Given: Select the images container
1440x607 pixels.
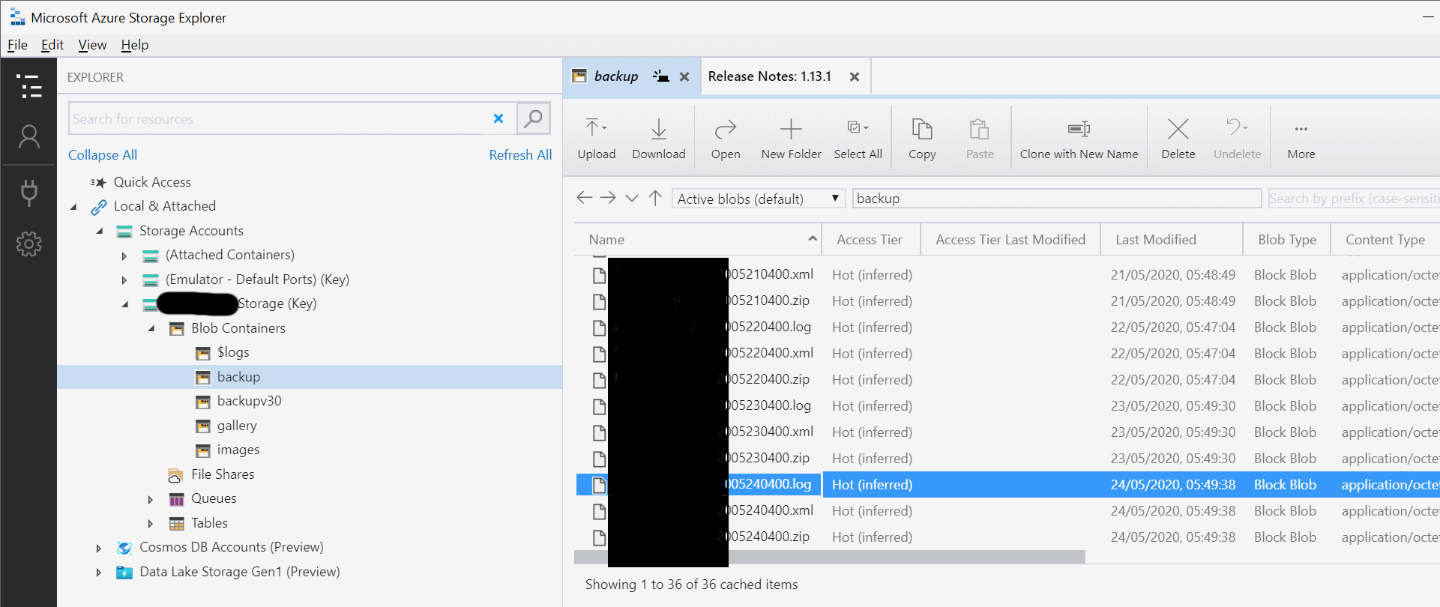Looking at the screenshot, I should point(238,450).
